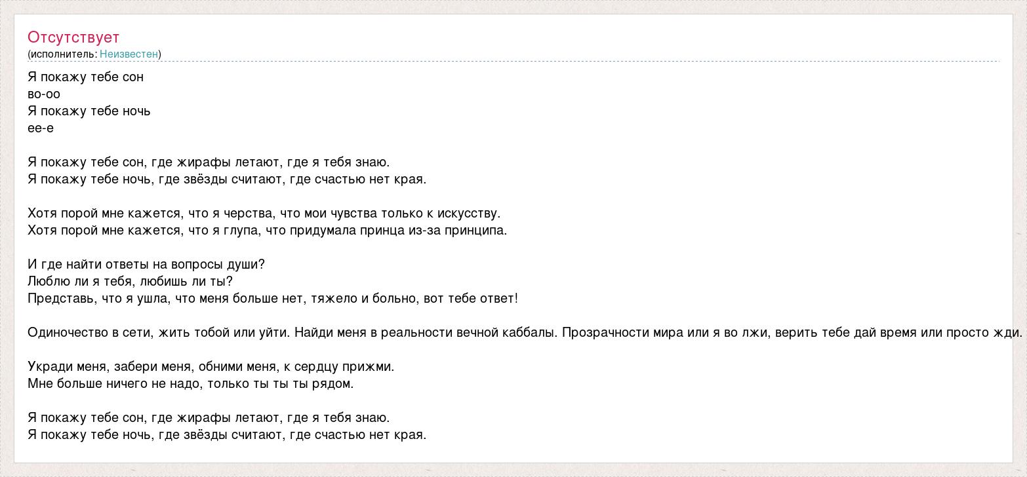
Task: Click the line "Мне больше ничего не надо"
Action: [x=190, y=384]
